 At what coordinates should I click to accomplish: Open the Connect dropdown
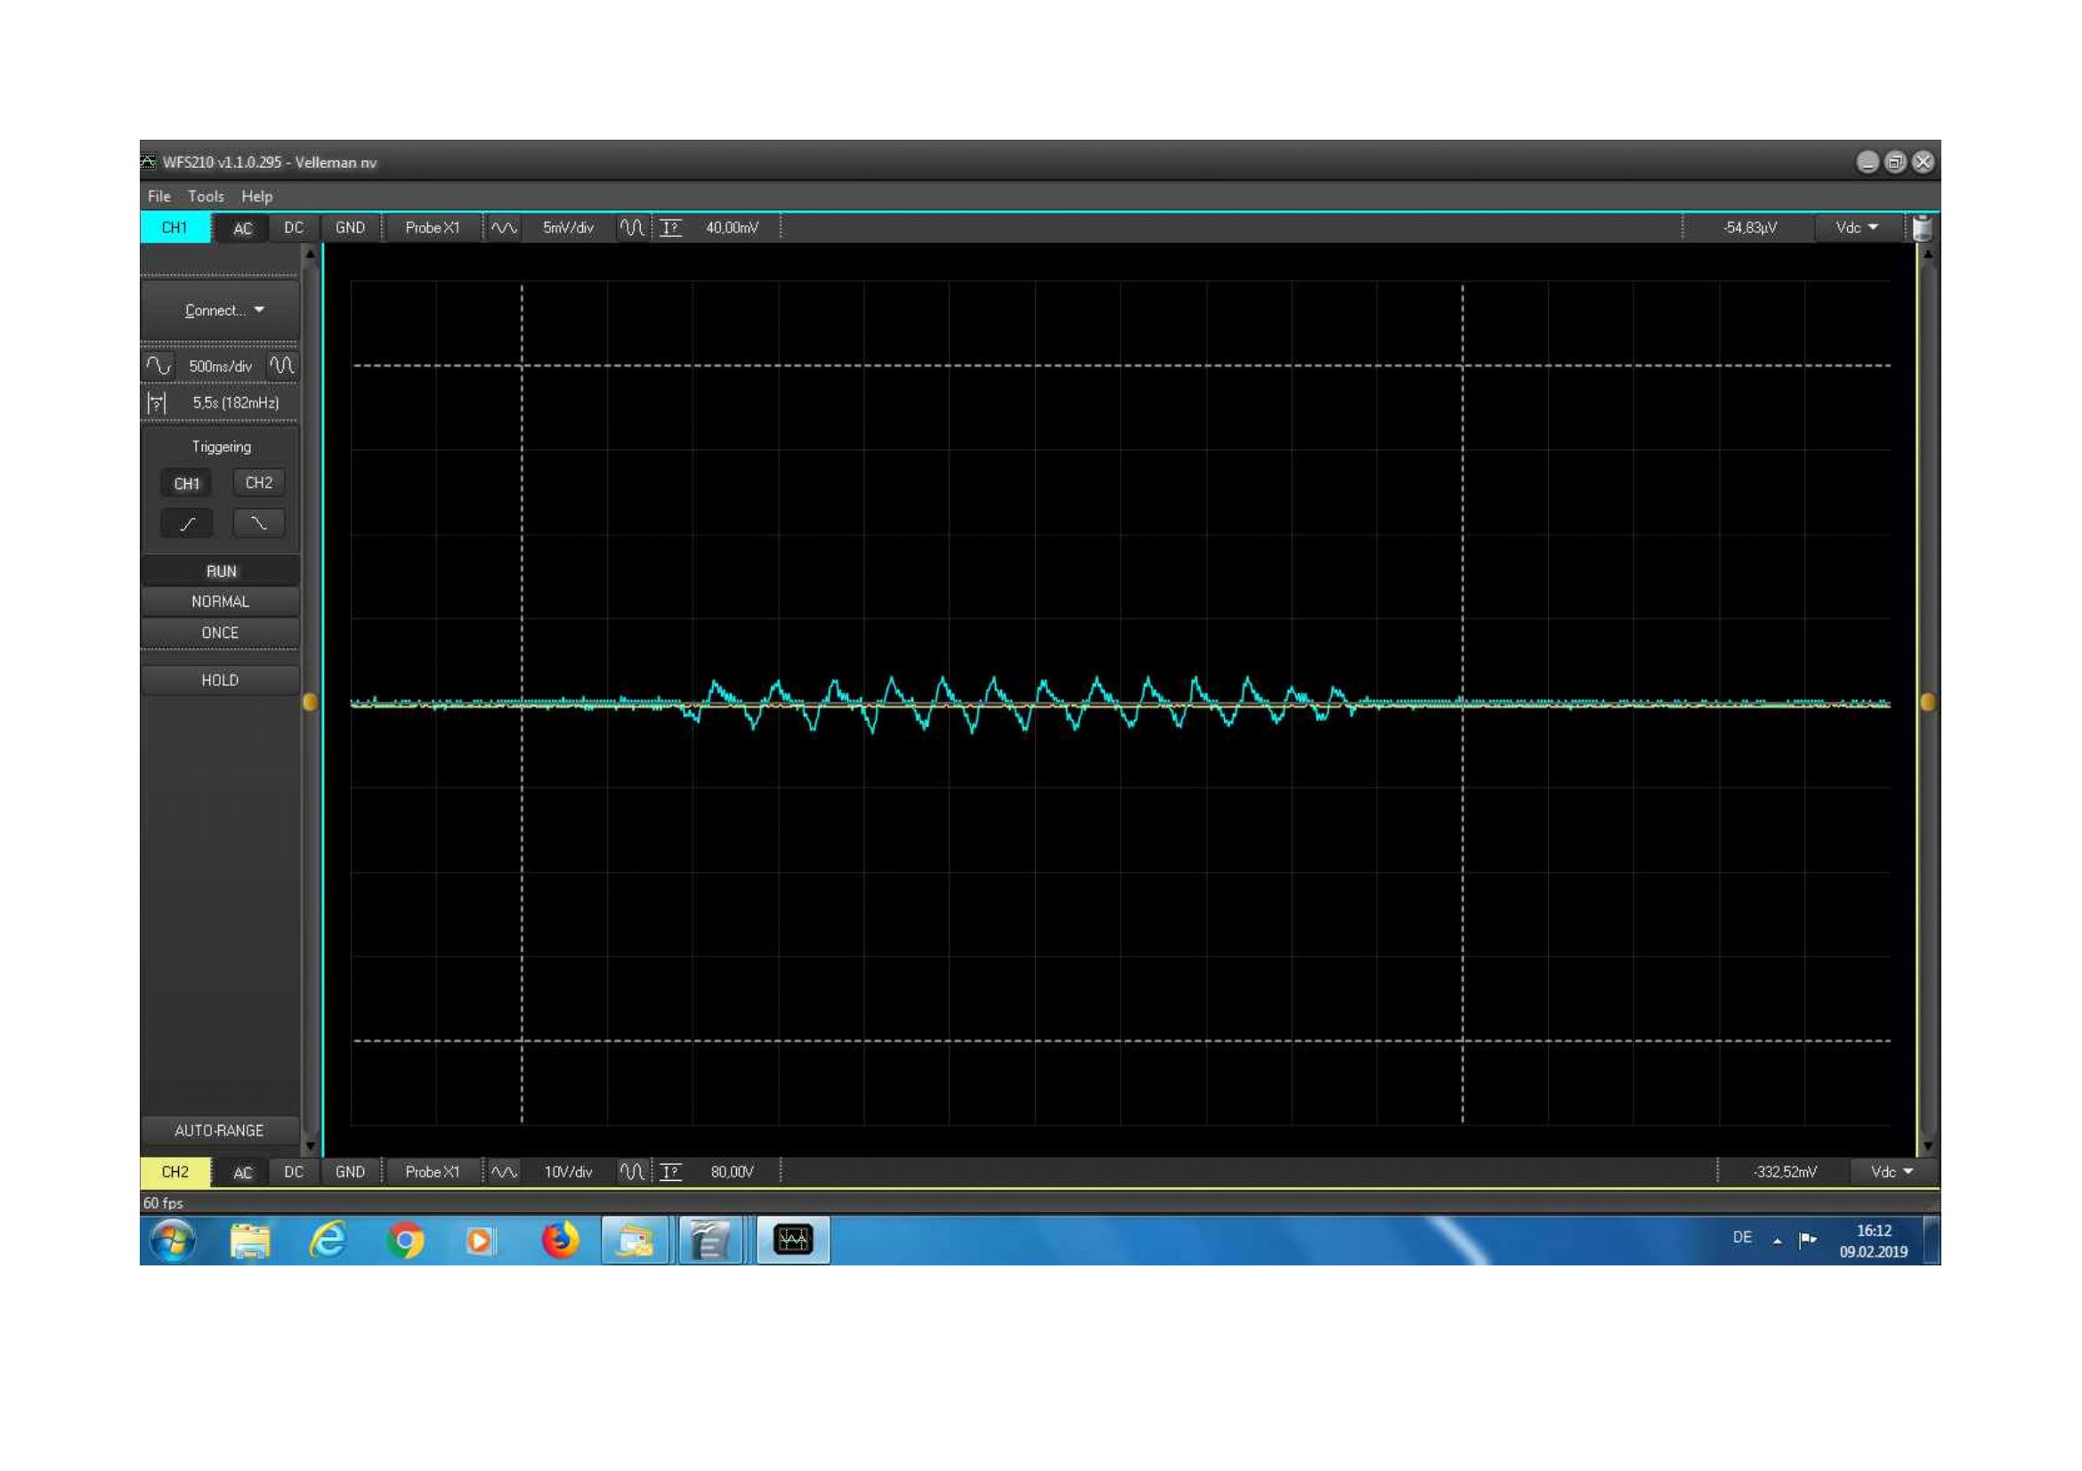[222, 311]
